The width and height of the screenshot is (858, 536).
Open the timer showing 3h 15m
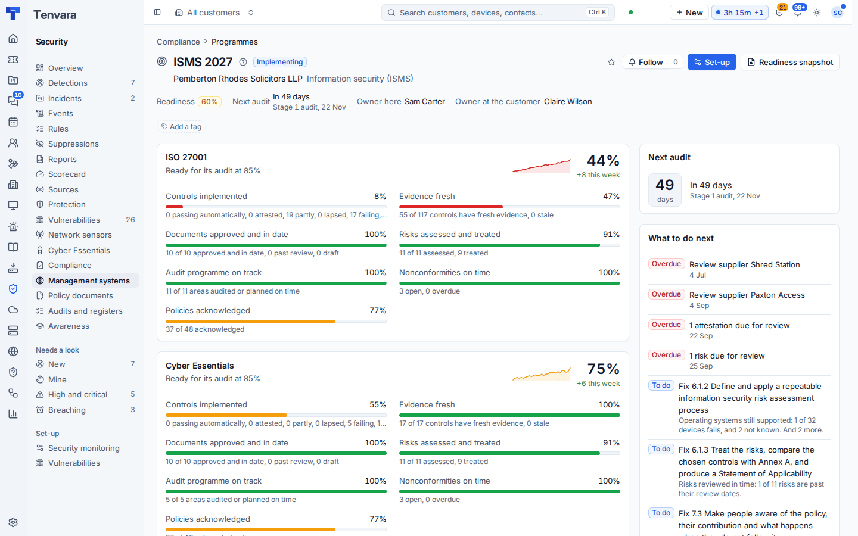740,13
